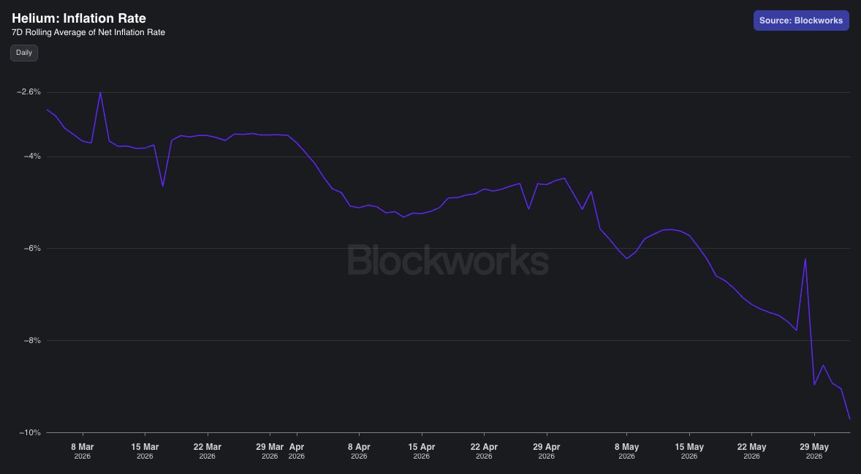This screenshot has width=861, height=474.
Task: Click the −10% y-axis label
Action: 30,433
